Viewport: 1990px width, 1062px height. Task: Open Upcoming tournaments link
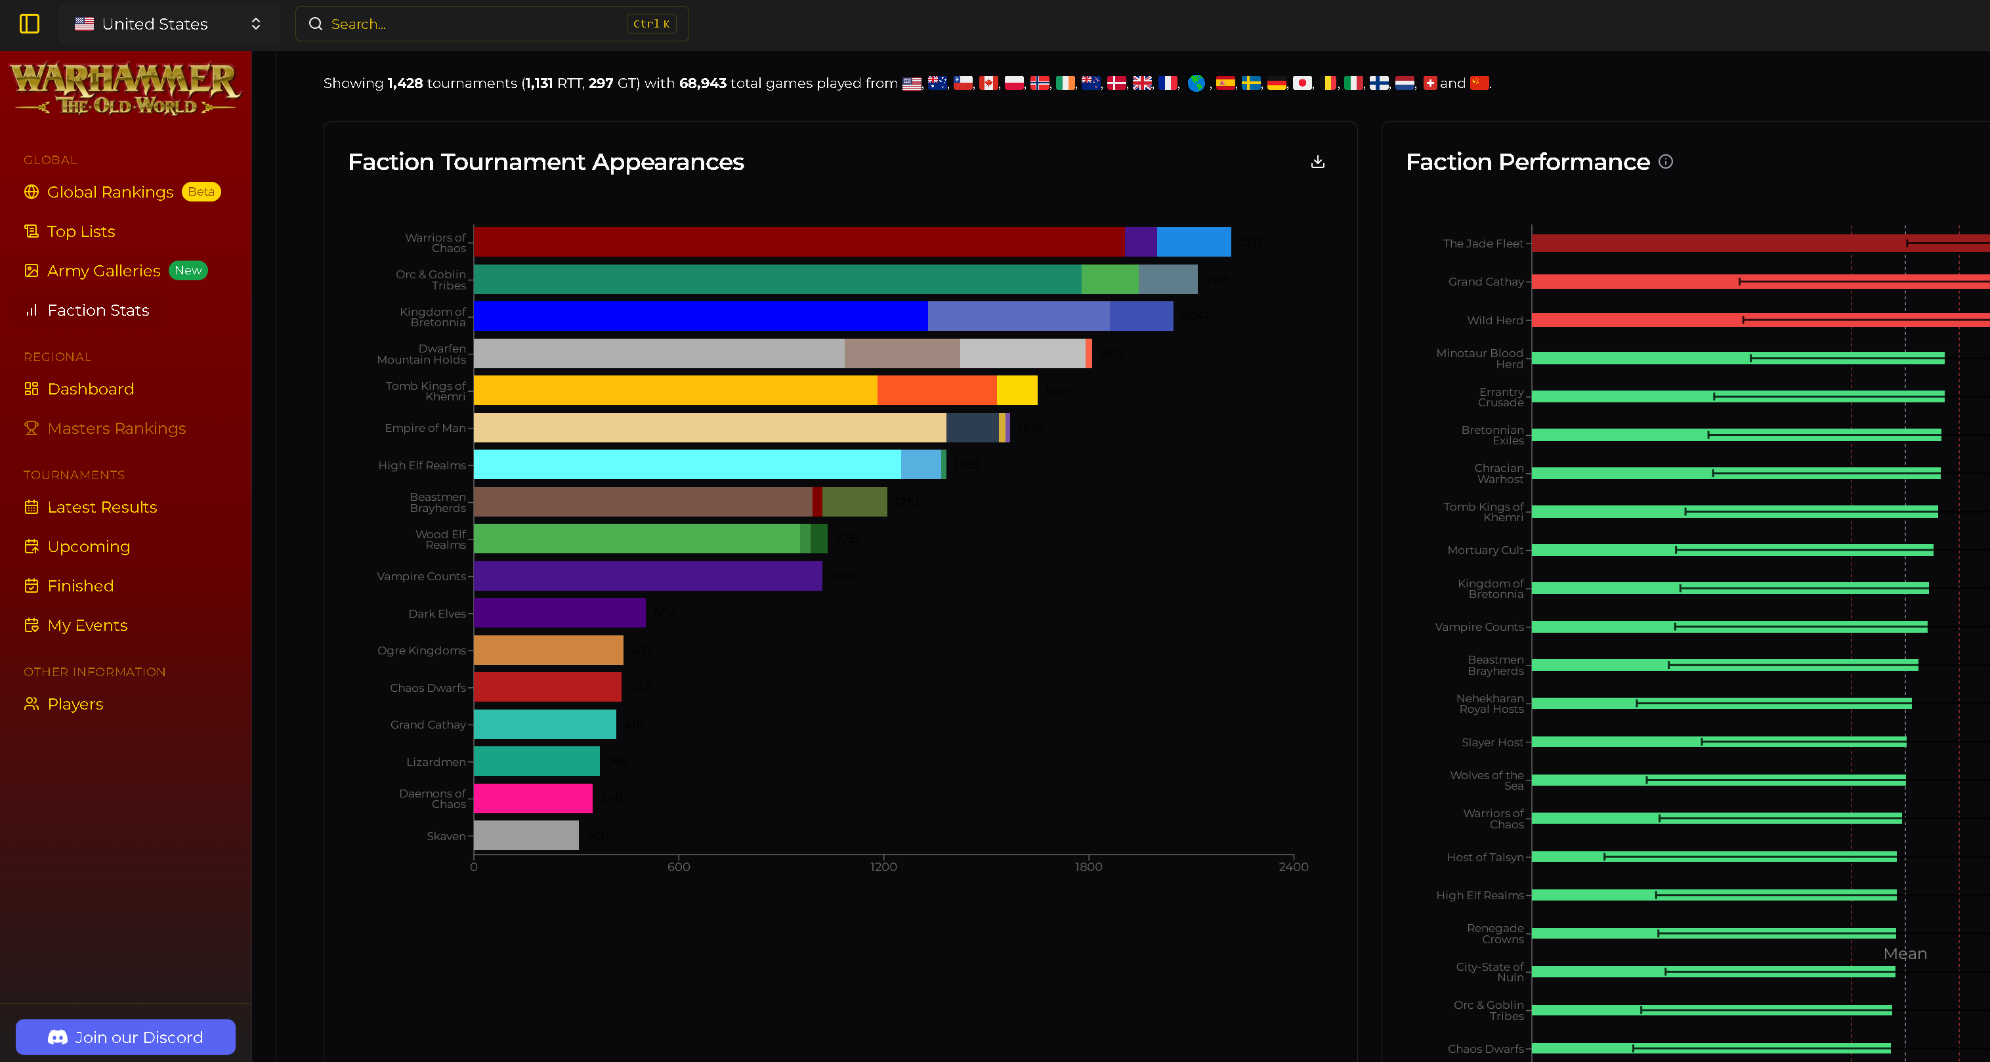click(x=88, y=546)
